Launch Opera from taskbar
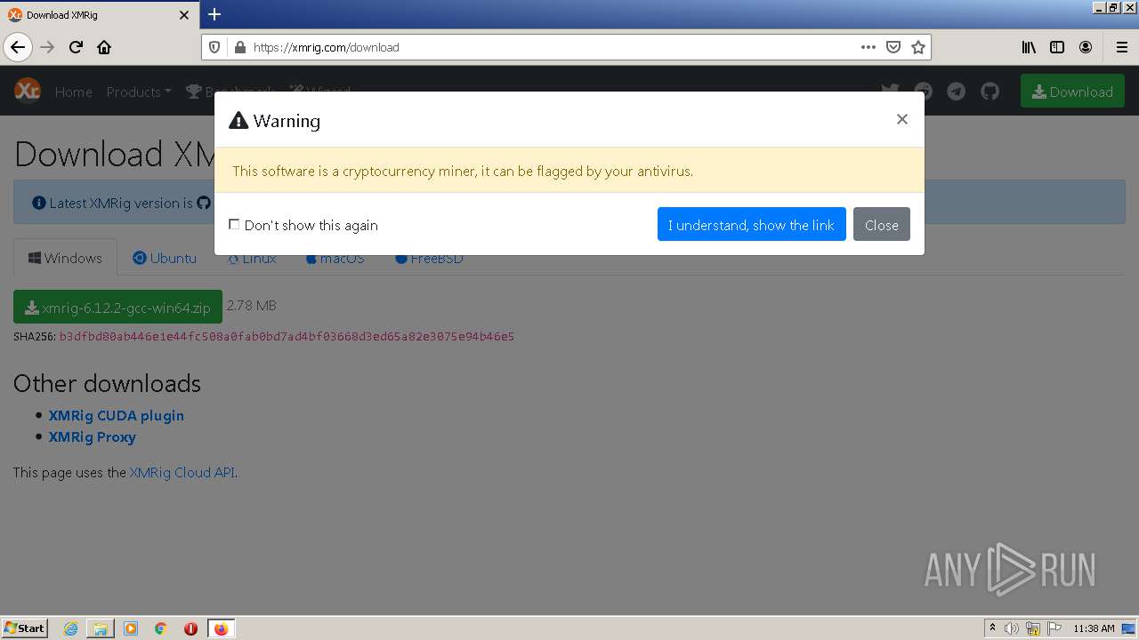Viewport: 1139px width, 640px height. (190, 628)
